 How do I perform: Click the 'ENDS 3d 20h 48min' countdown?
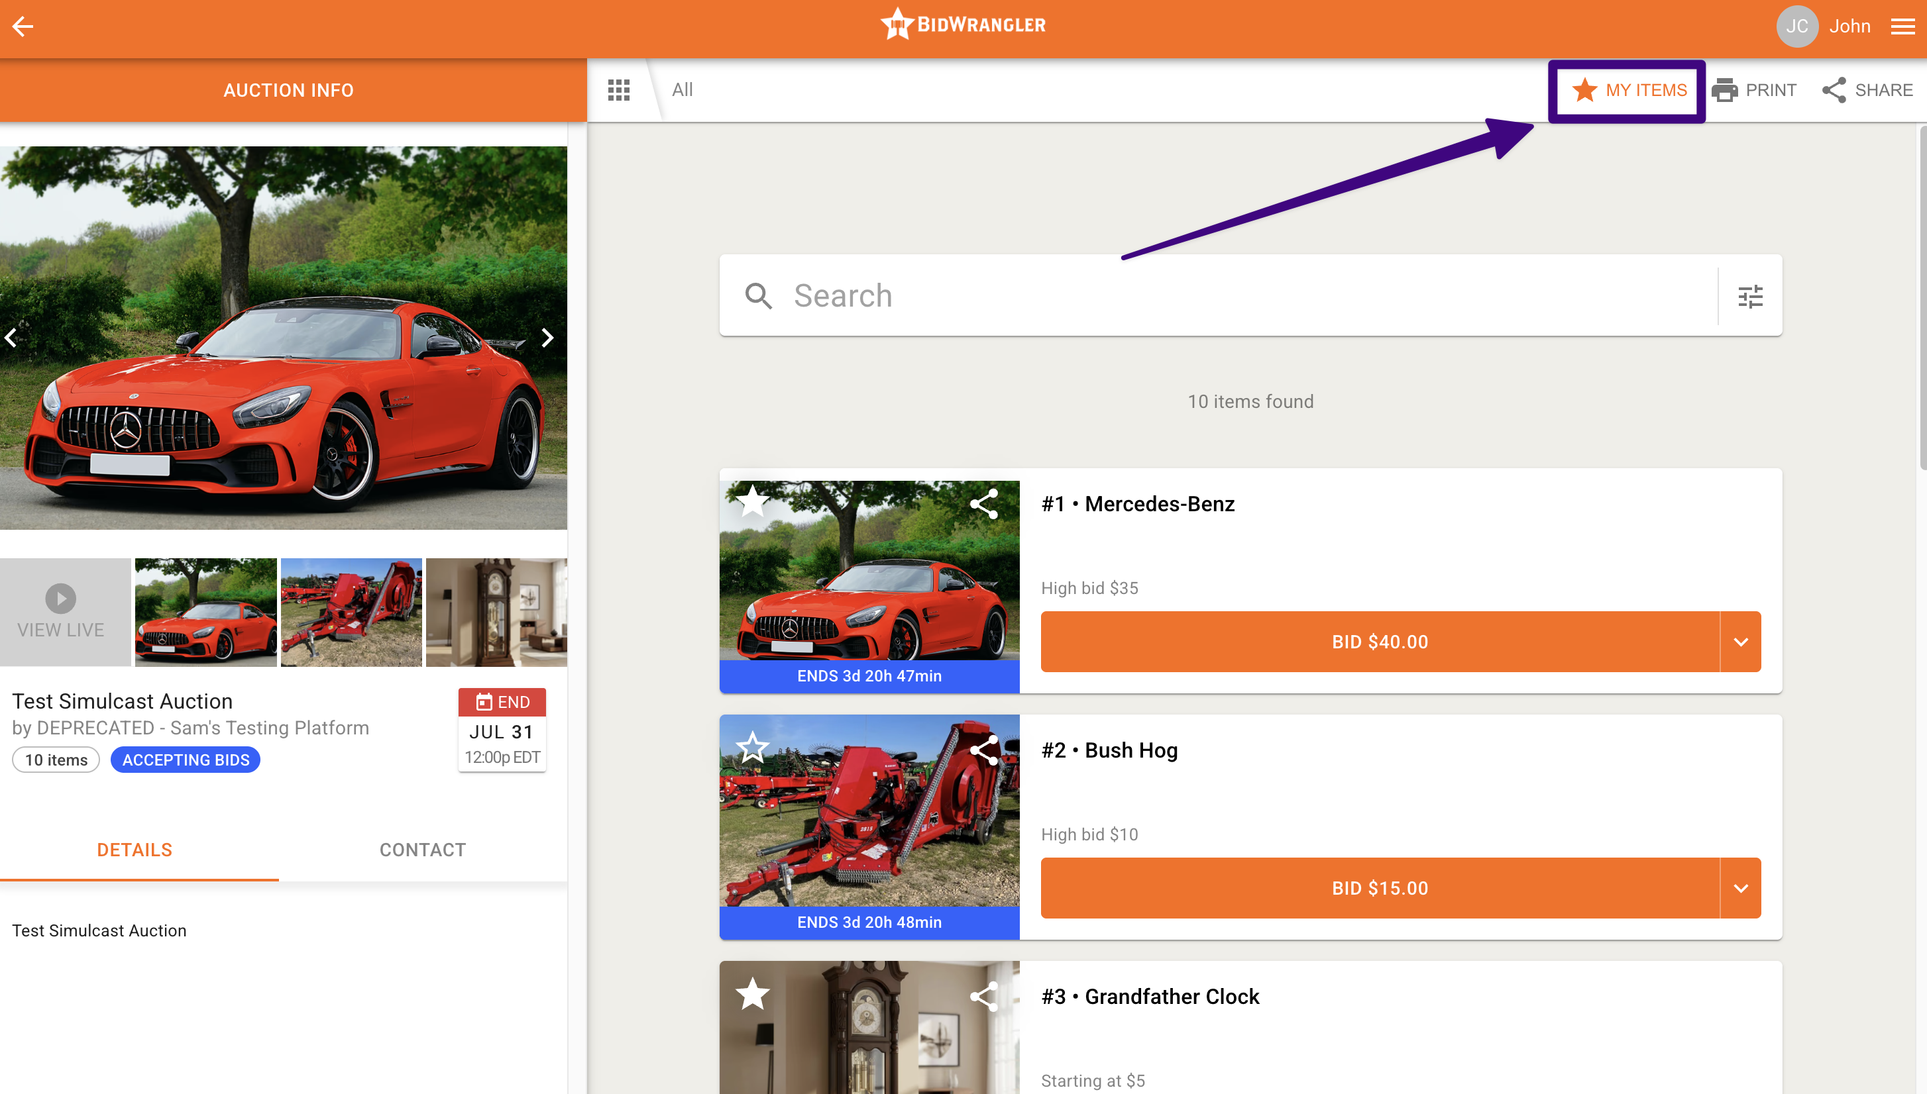(869, 922)
